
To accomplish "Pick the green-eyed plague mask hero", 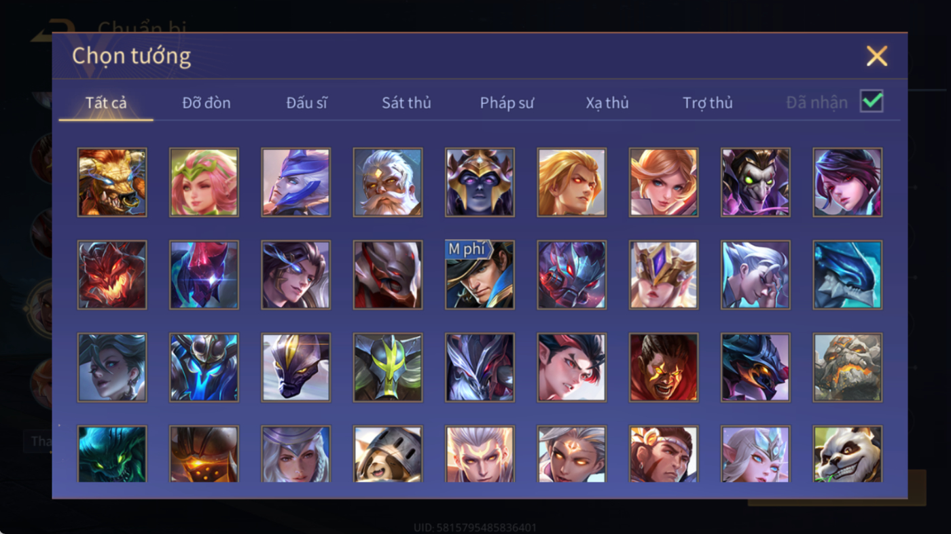I will pos(755,183).
